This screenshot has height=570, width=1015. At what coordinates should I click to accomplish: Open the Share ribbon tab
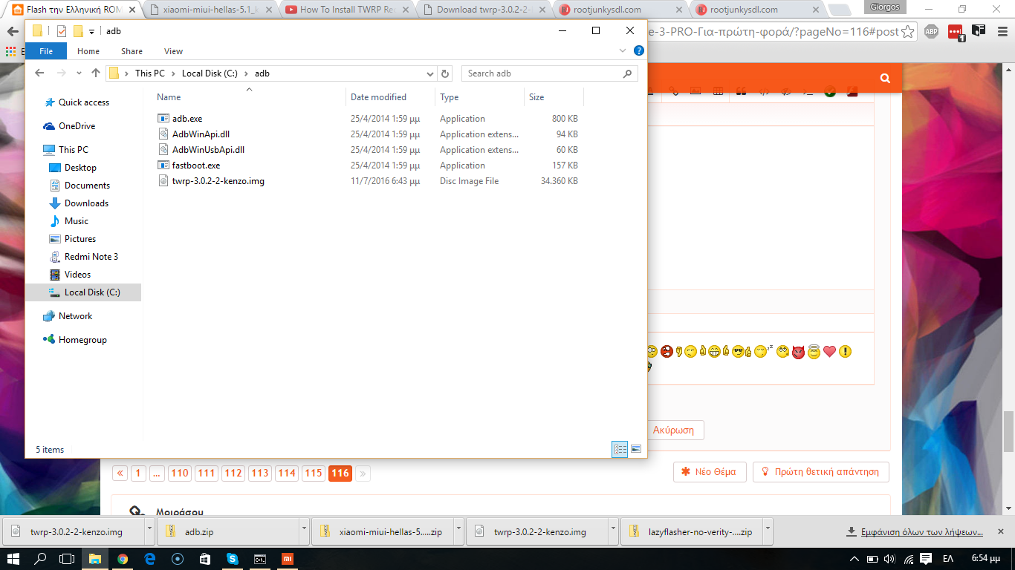(132, 51)
